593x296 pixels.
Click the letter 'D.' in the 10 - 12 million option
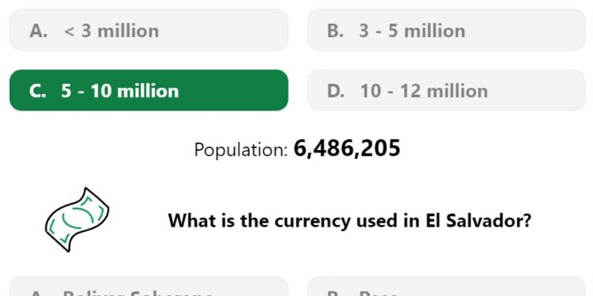click(336, 92)
